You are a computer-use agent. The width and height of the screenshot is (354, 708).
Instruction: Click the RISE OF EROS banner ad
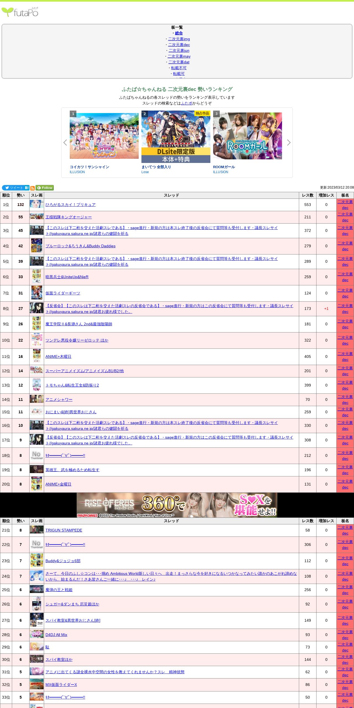(x=177, y=505)
